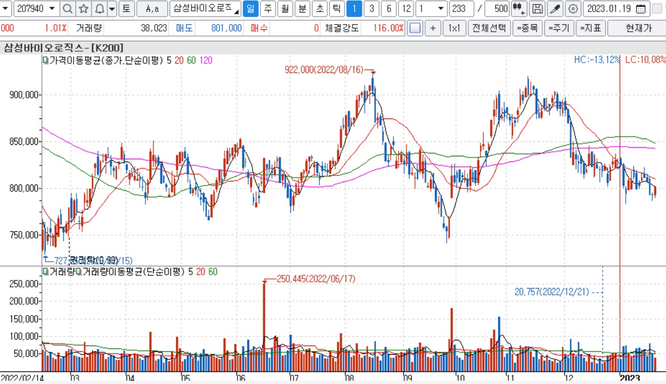Click the volume low label 20,757(2022/12/21)
The height and width of the screenshot is (384, 666).
(x=552, y=292)
